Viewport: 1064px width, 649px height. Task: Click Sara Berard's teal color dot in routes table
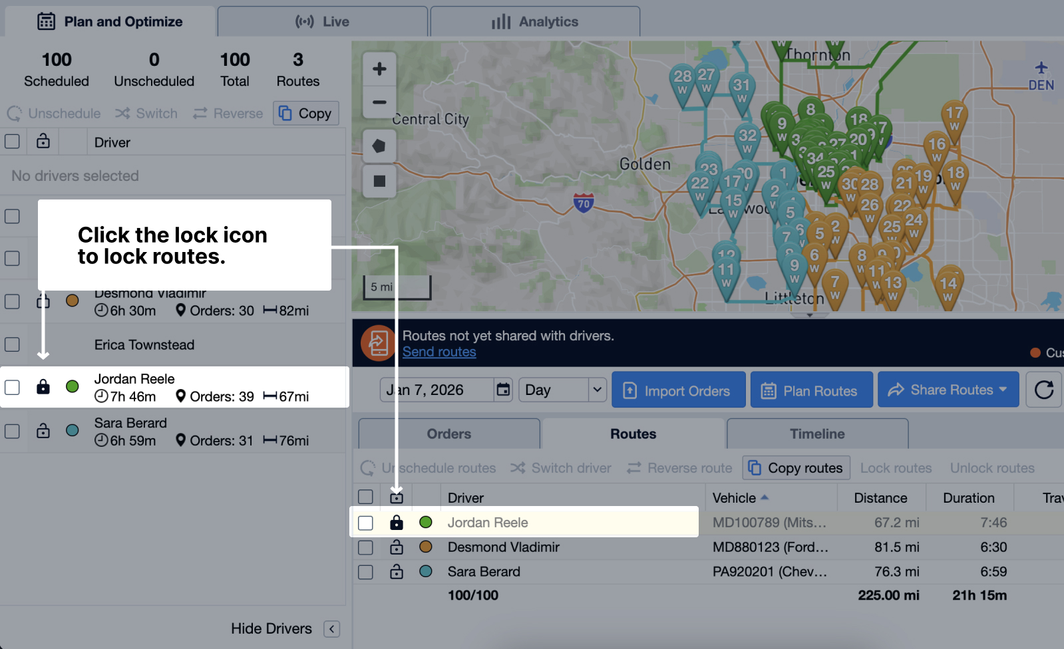tap(426, 572)
